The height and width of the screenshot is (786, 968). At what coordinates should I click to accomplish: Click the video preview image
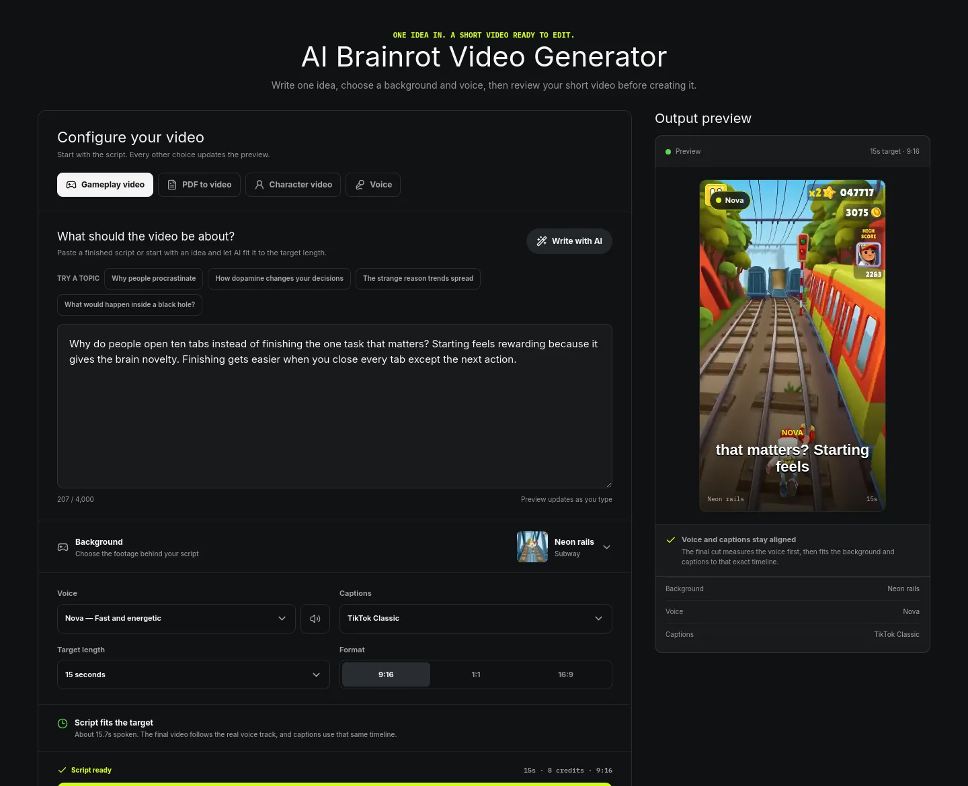click(793, 345)
